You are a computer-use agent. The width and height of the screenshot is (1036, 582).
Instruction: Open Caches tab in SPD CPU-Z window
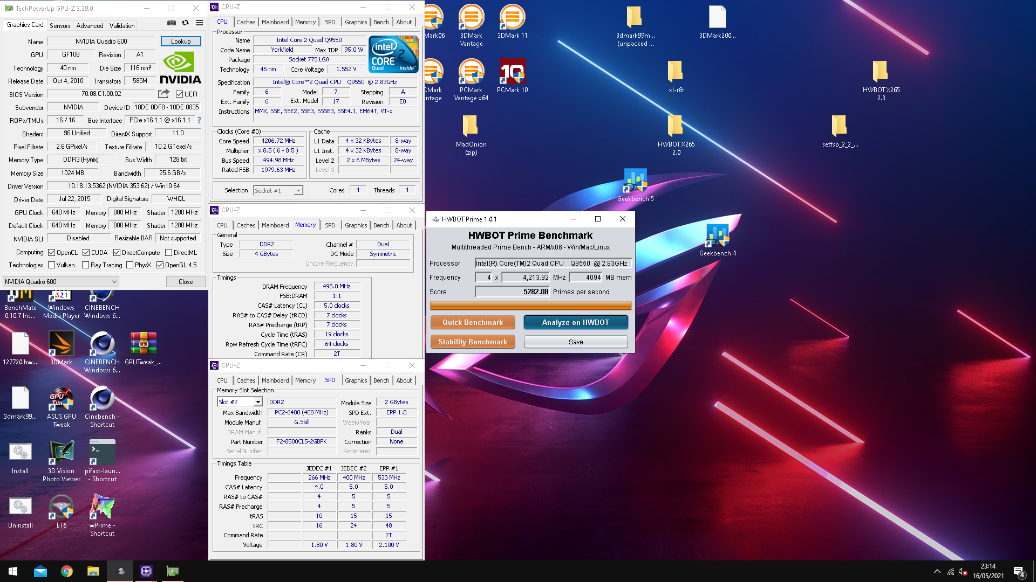pyautogui.click(x=246, y=380)
